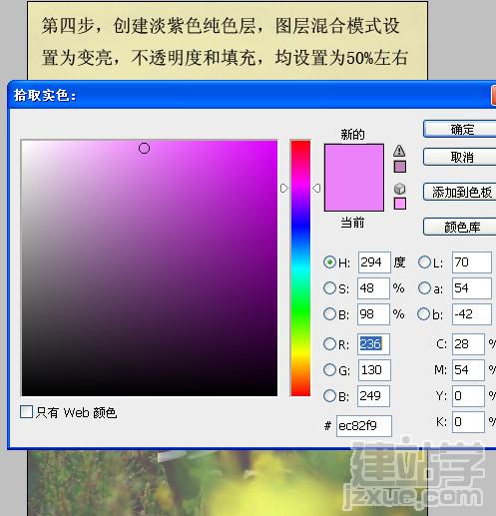This screenshot has height=516, width=496.
Task: Click the hex color input field
Action: point(364,426)
